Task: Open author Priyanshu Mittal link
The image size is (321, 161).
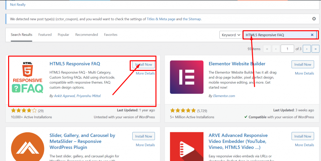Action: (x=89, y=96)
